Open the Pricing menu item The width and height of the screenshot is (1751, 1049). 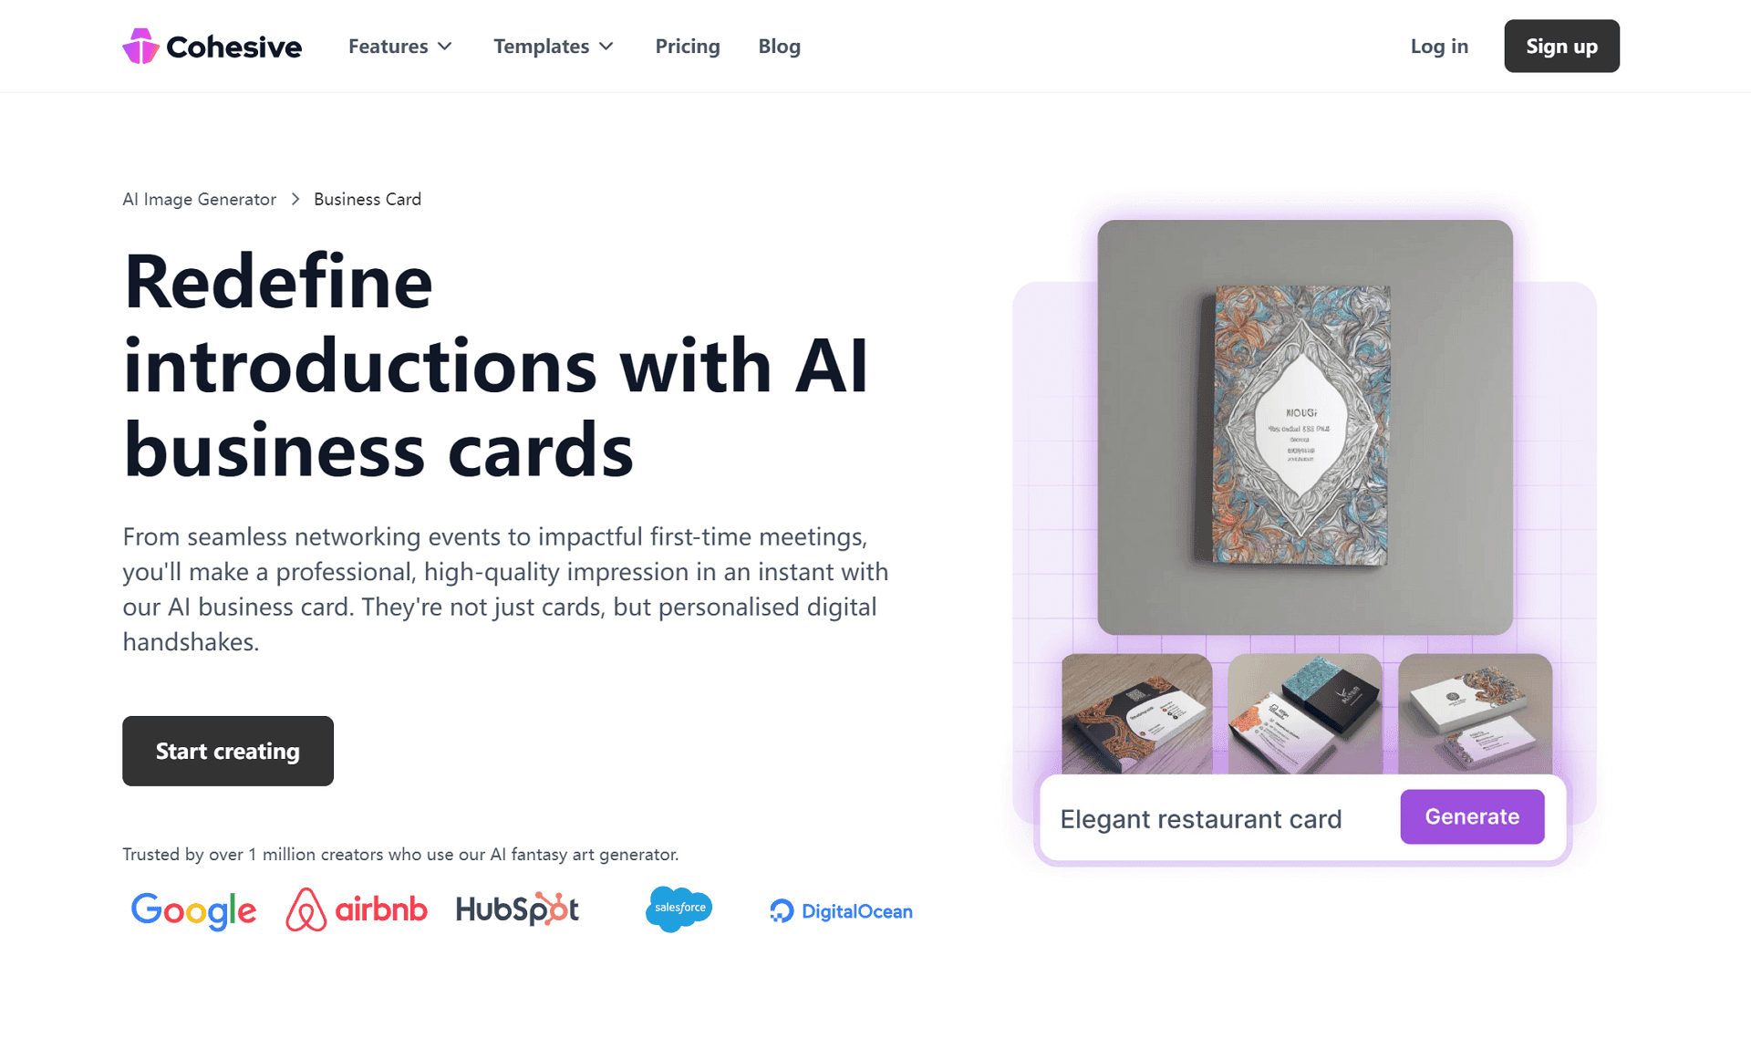[x=688, y=47]
